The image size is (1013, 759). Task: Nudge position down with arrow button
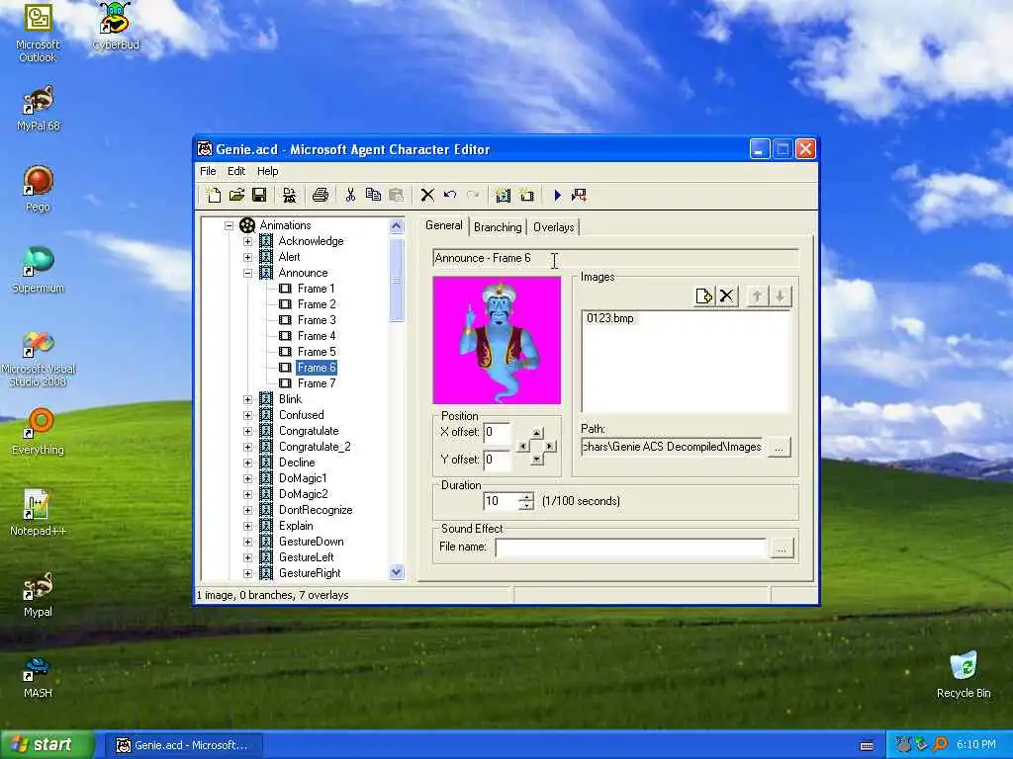[x=537, y=460]
